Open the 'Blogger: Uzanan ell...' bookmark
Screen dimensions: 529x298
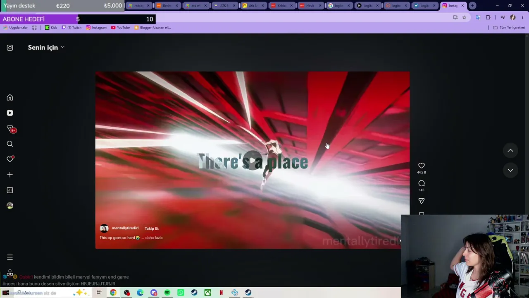pyautogui.click(x=152, y=28)
